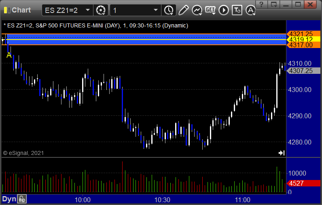Jump to latest bar arrow icon

281,153
